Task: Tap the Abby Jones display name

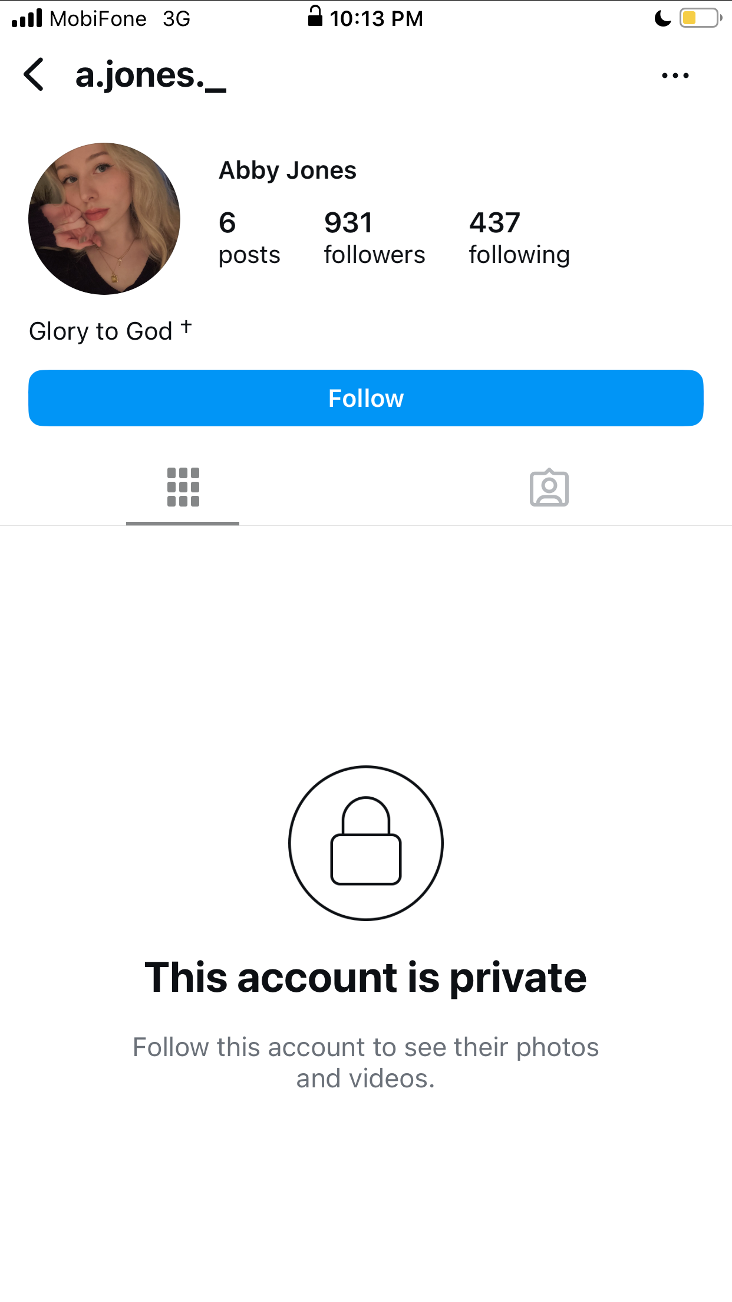Action: coord(288,170)
